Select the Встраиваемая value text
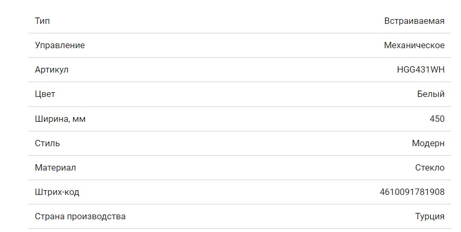Viewport: 461px width, 232px height. click(414, 21)
